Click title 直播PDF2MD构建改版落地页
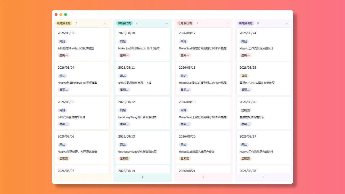This screenshot has height=194, width=345. click(x=257, y=83)
